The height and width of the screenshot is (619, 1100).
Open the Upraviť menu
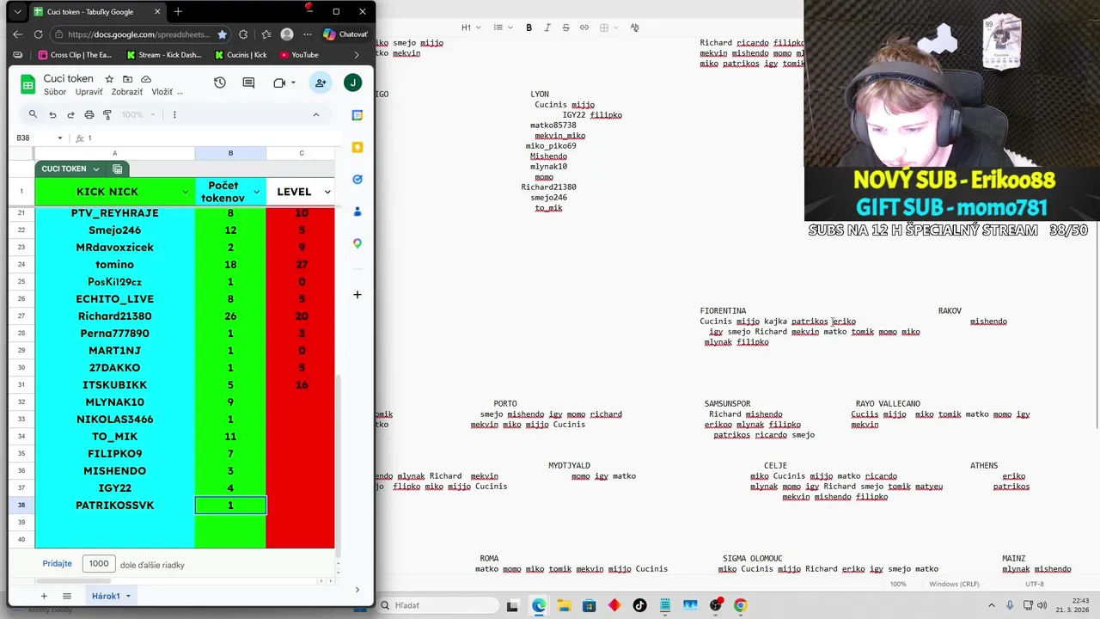[x=89, y=92]
